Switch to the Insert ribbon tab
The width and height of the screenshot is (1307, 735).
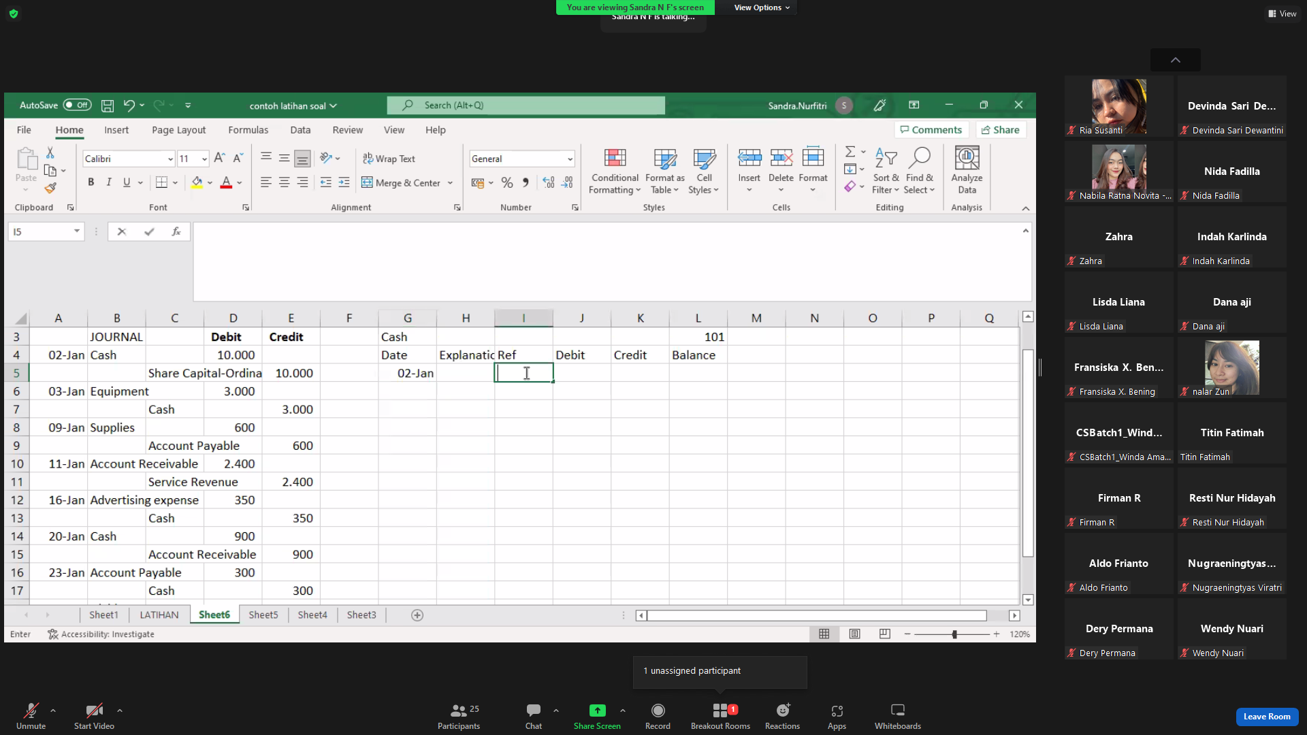click(x=116, y=130)
